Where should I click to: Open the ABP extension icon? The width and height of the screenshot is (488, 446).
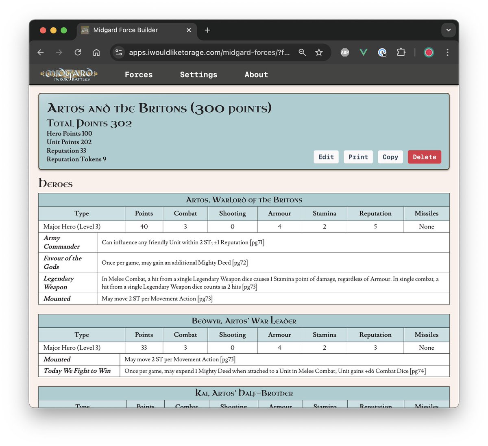(x=345, y=52)
